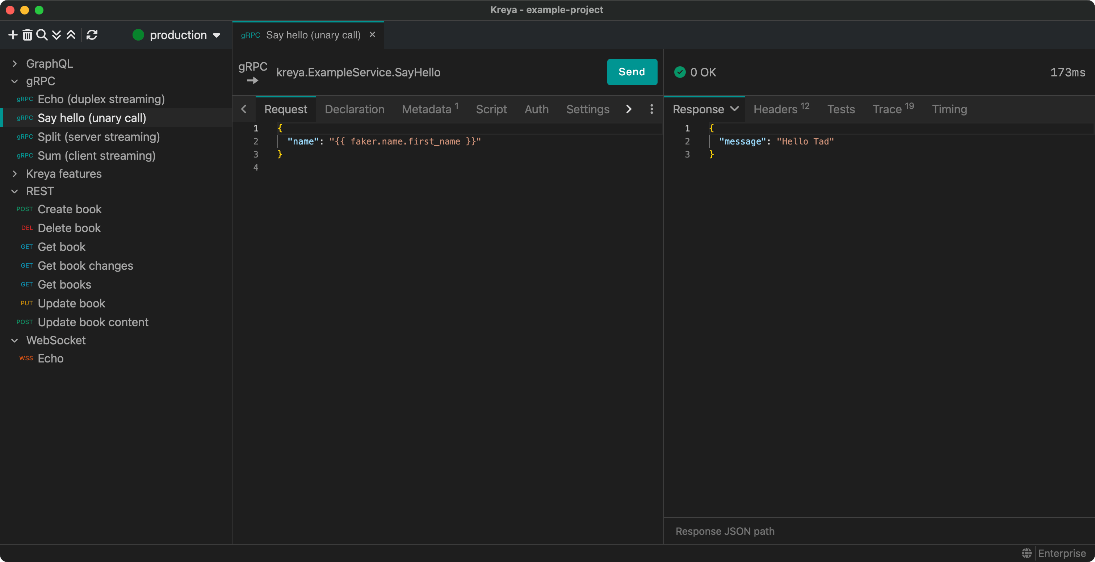The height and width of the screenshot is (562, 1095).
Task: Close the Say hello tab
Action: pos(372,34)
